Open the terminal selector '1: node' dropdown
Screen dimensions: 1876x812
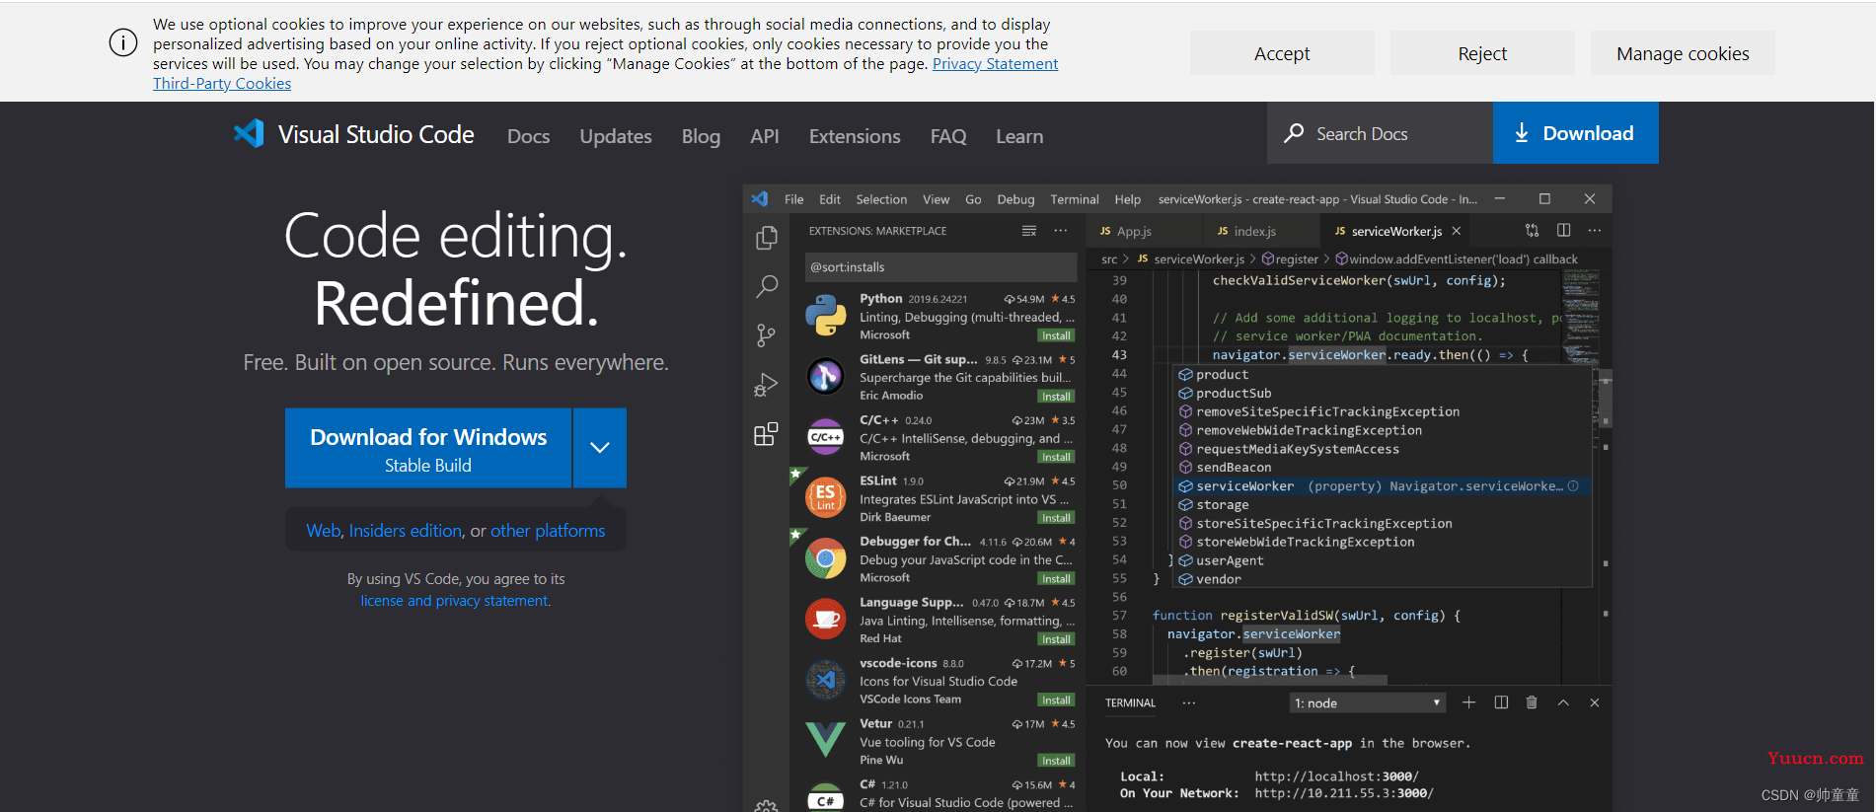1368,702
